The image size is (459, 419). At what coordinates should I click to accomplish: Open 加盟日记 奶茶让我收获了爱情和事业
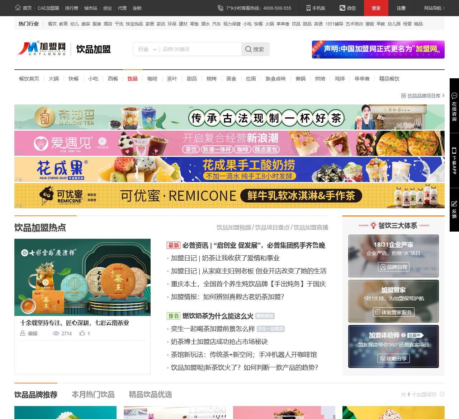click(225, 258)
